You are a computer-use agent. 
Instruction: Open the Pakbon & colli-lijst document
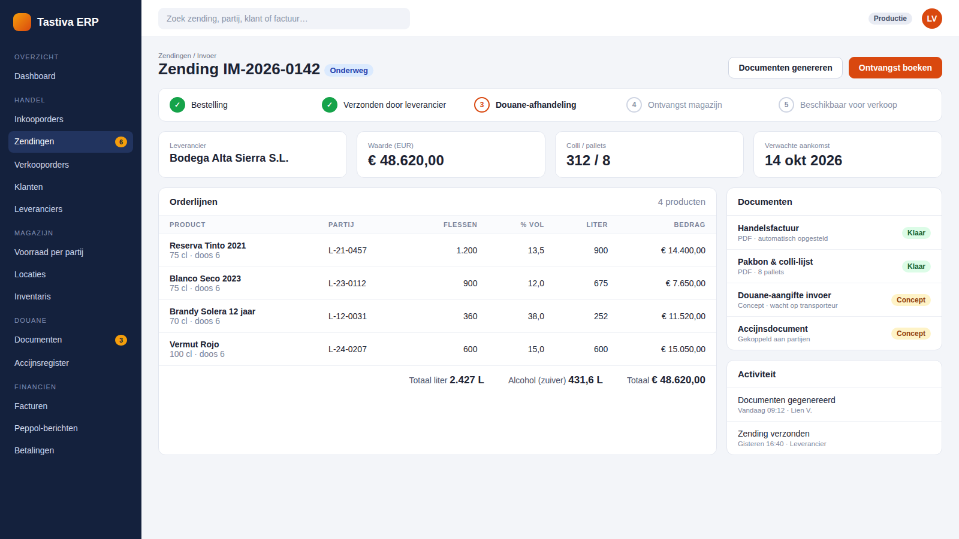pos(834,267)
